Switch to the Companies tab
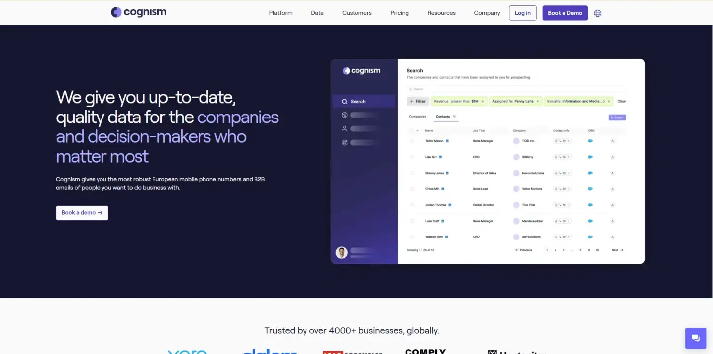 click(x=417, y=117)
